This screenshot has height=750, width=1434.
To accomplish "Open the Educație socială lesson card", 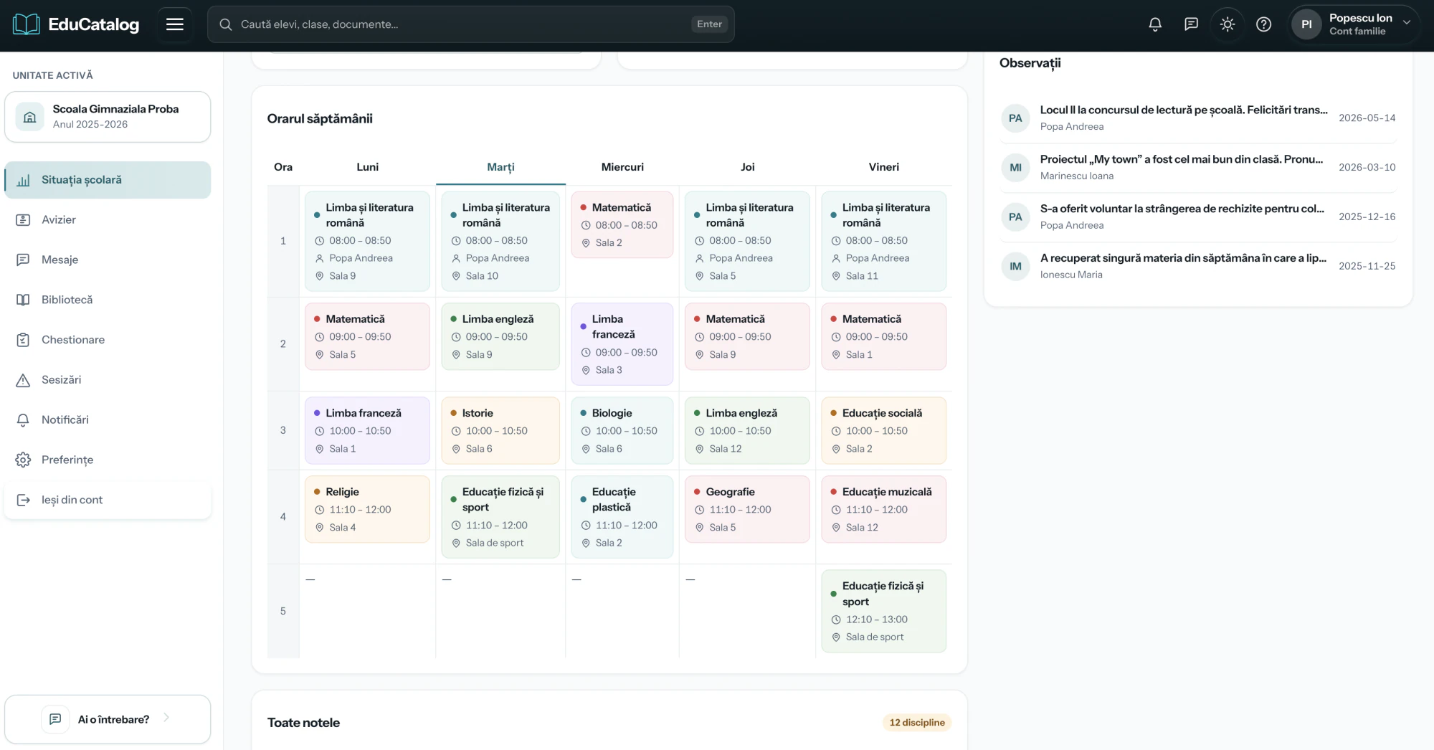I will pos(883,430).
